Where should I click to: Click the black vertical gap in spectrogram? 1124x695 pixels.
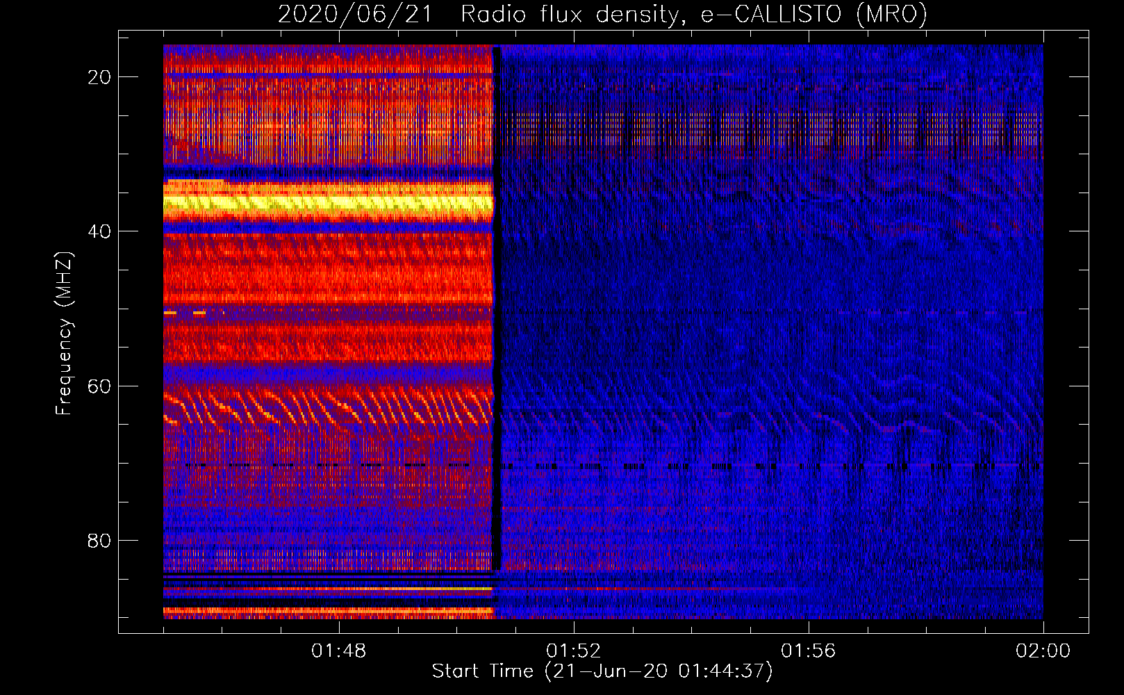(x=496, y=309)
